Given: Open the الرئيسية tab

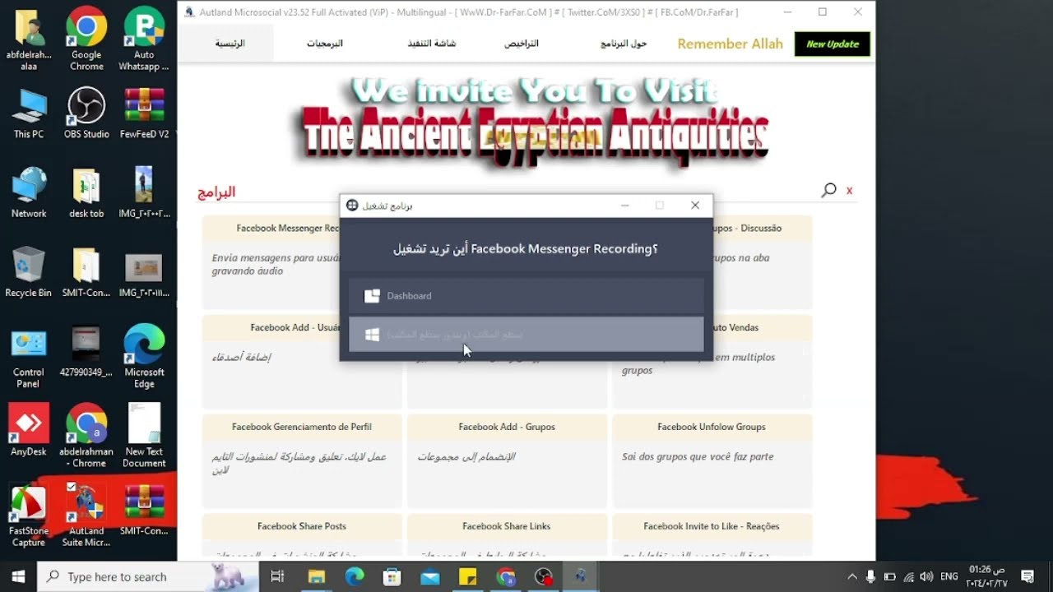Looking at the screenshot, I should [x=230, y=44].
